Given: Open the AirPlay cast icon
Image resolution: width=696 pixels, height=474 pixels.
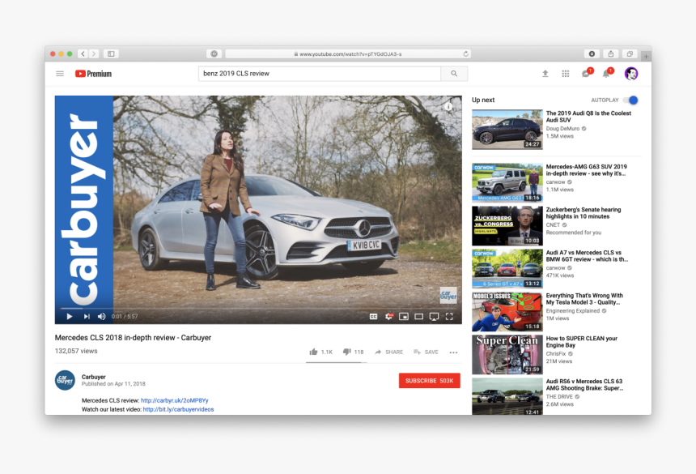Looking at the screenshot, I should click(434, 316).
